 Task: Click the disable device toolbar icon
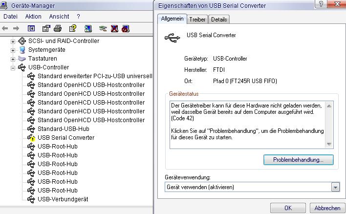pos(126,29)
